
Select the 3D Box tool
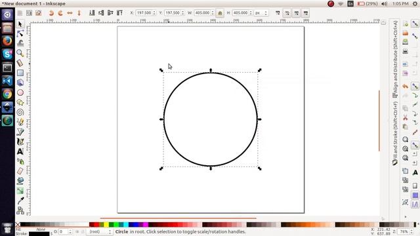[20, 83]
